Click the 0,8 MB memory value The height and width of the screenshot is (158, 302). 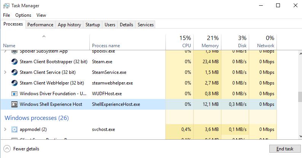click(212, 94)
